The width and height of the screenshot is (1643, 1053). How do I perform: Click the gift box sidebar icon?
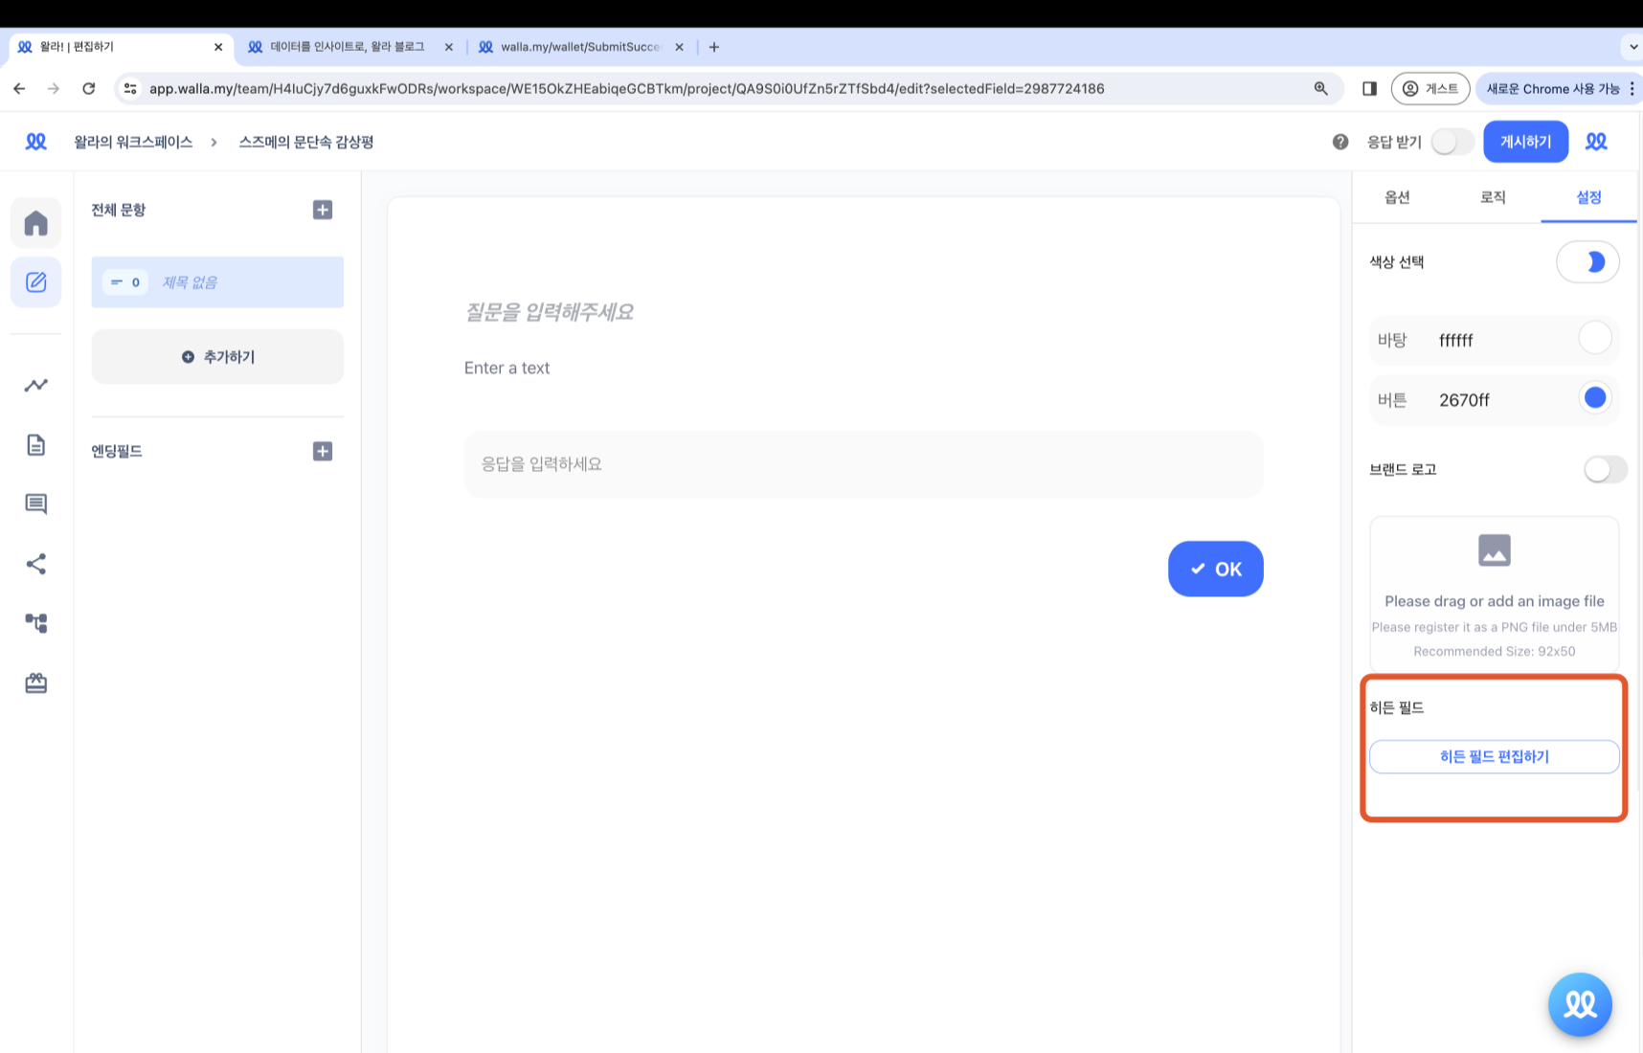(x=35, y=683)
